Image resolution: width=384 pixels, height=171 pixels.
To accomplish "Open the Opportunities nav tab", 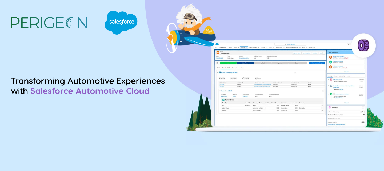I will (x=279, y=48).
